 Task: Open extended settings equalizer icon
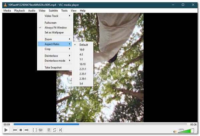pyautogui.click(x=40, y=130)
